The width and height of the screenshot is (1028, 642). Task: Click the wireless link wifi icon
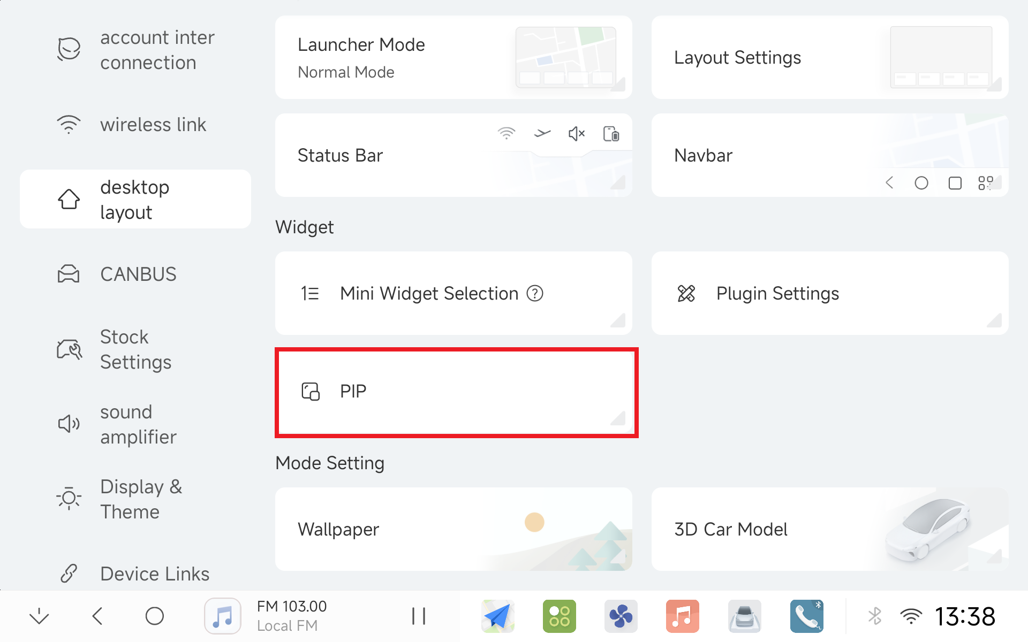click(x=69, y=124)
